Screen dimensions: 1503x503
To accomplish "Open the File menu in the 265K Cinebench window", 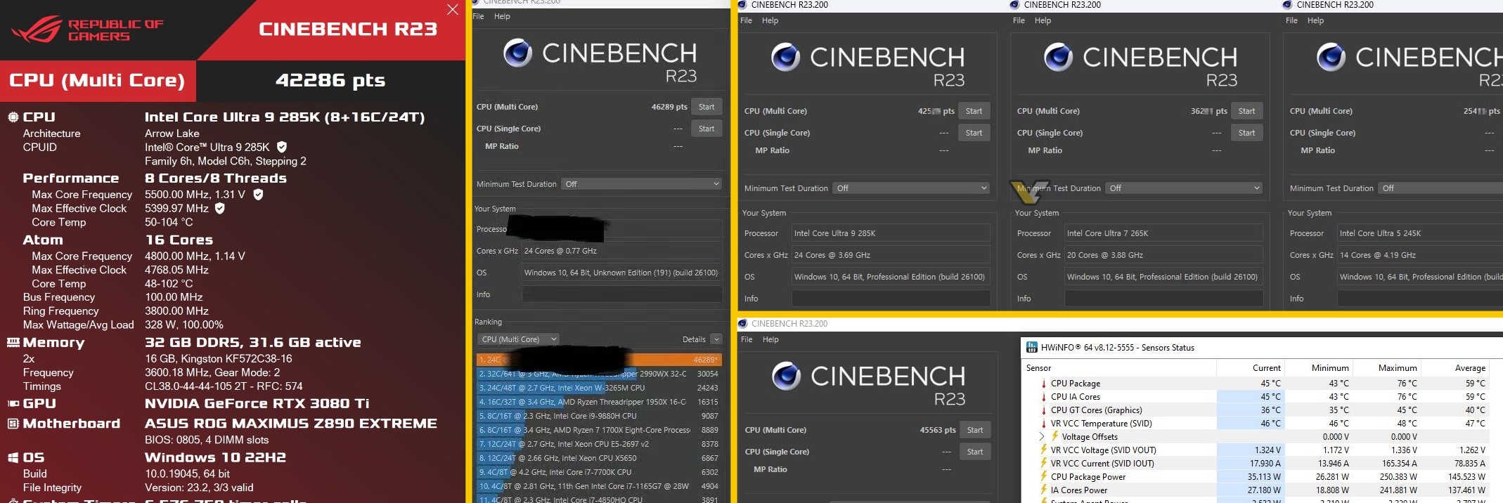I will (x=1019, y=20).
